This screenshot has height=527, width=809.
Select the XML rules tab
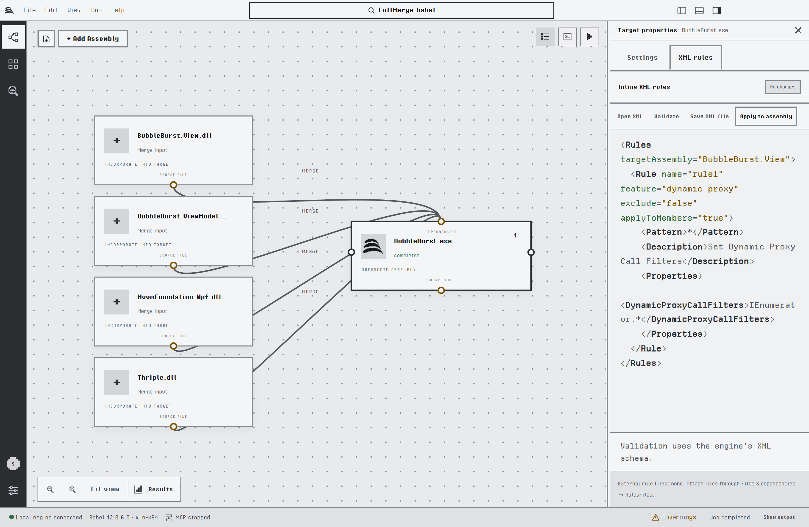[696, 58]
